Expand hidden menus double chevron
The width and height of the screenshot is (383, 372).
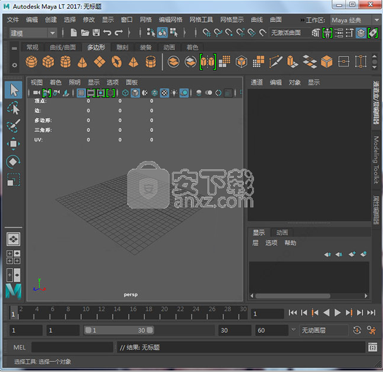click(x=302, y=20)
